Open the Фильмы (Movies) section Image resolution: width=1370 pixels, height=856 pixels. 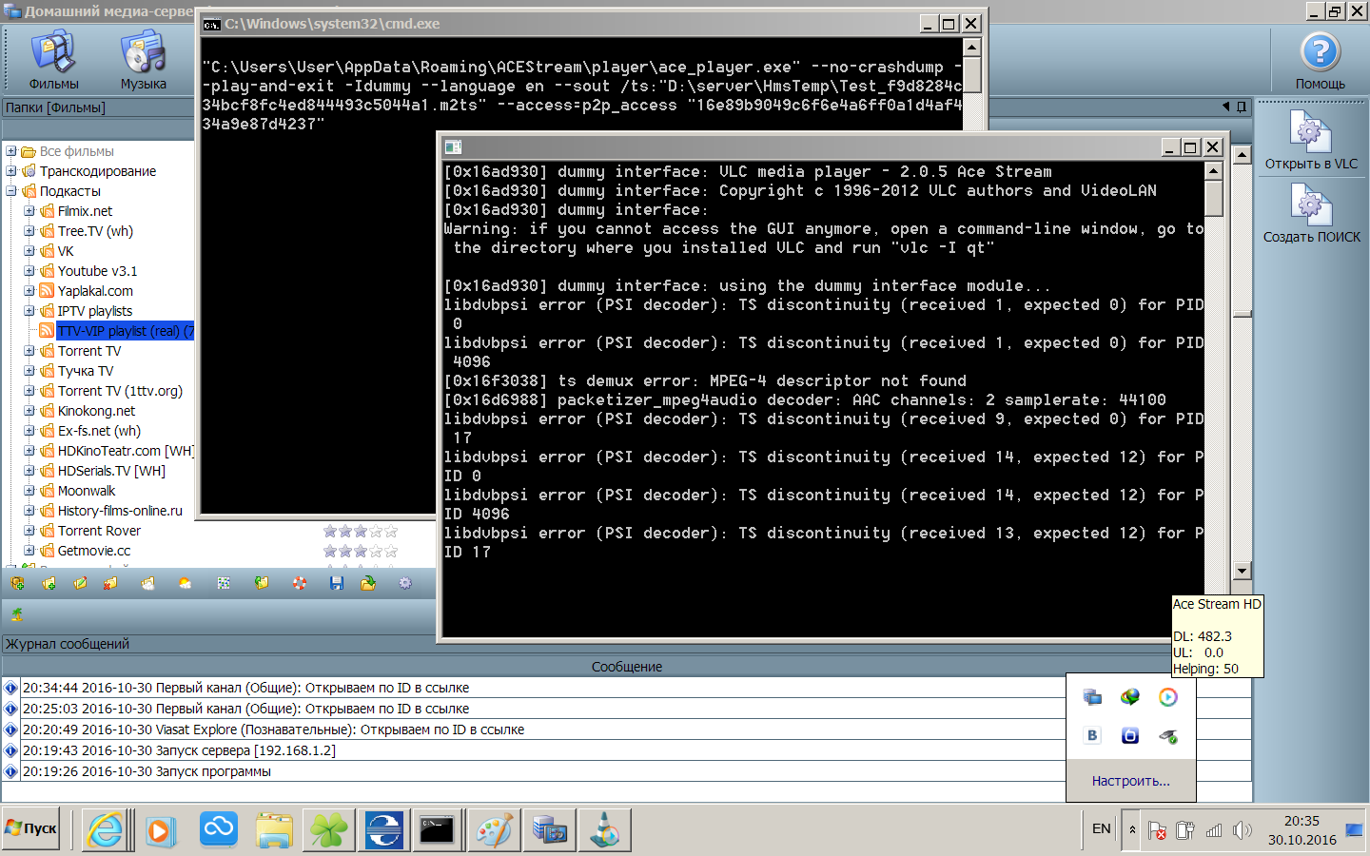coord(53,59)
